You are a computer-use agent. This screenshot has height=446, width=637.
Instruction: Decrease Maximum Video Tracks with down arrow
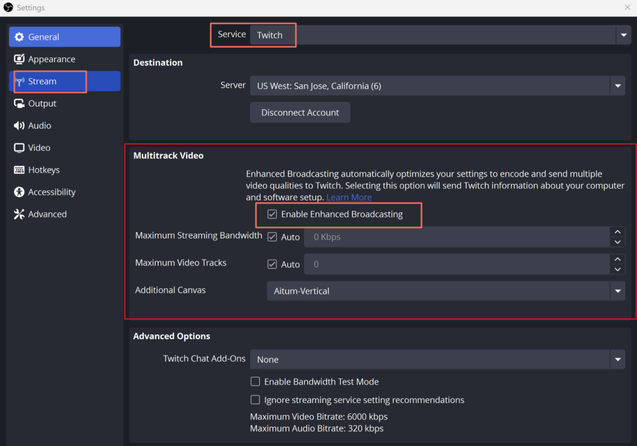pos(617,269)
